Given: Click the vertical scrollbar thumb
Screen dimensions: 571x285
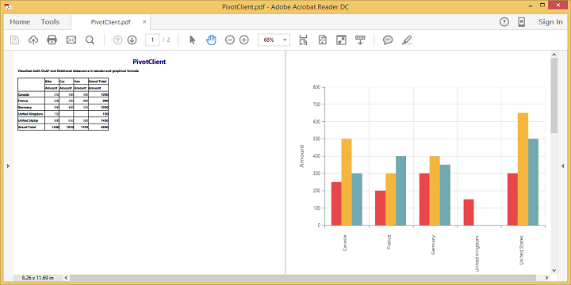Looking at the screenshot, I should coord(554,95).
